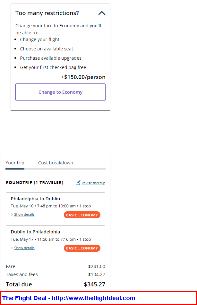Select the Dublin to Philadelphia trip card
This screenshot has width=197, height=305.
[56, 240]
